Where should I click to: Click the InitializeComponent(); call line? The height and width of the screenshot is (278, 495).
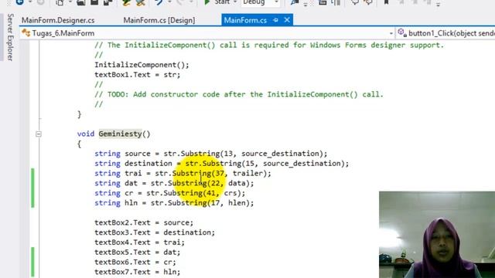click(142, 65)
